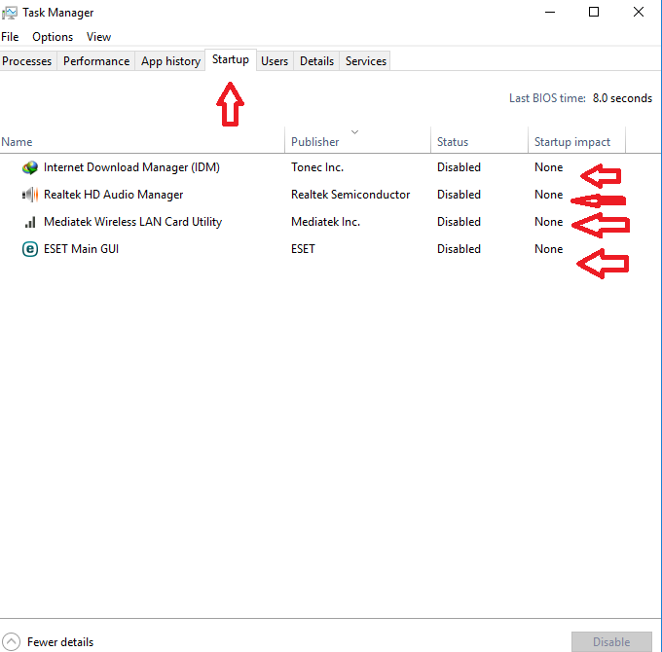Viewport: 662px width, 652px height.
Task: Open the View menu
Action: pos(98,37)
